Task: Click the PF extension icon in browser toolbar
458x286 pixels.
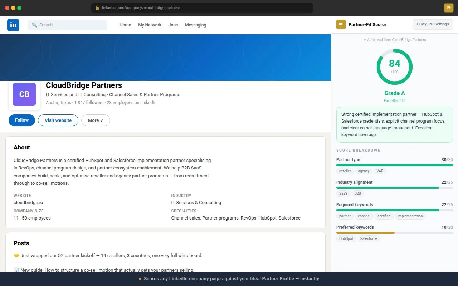Action: click(x=448, y=8)
